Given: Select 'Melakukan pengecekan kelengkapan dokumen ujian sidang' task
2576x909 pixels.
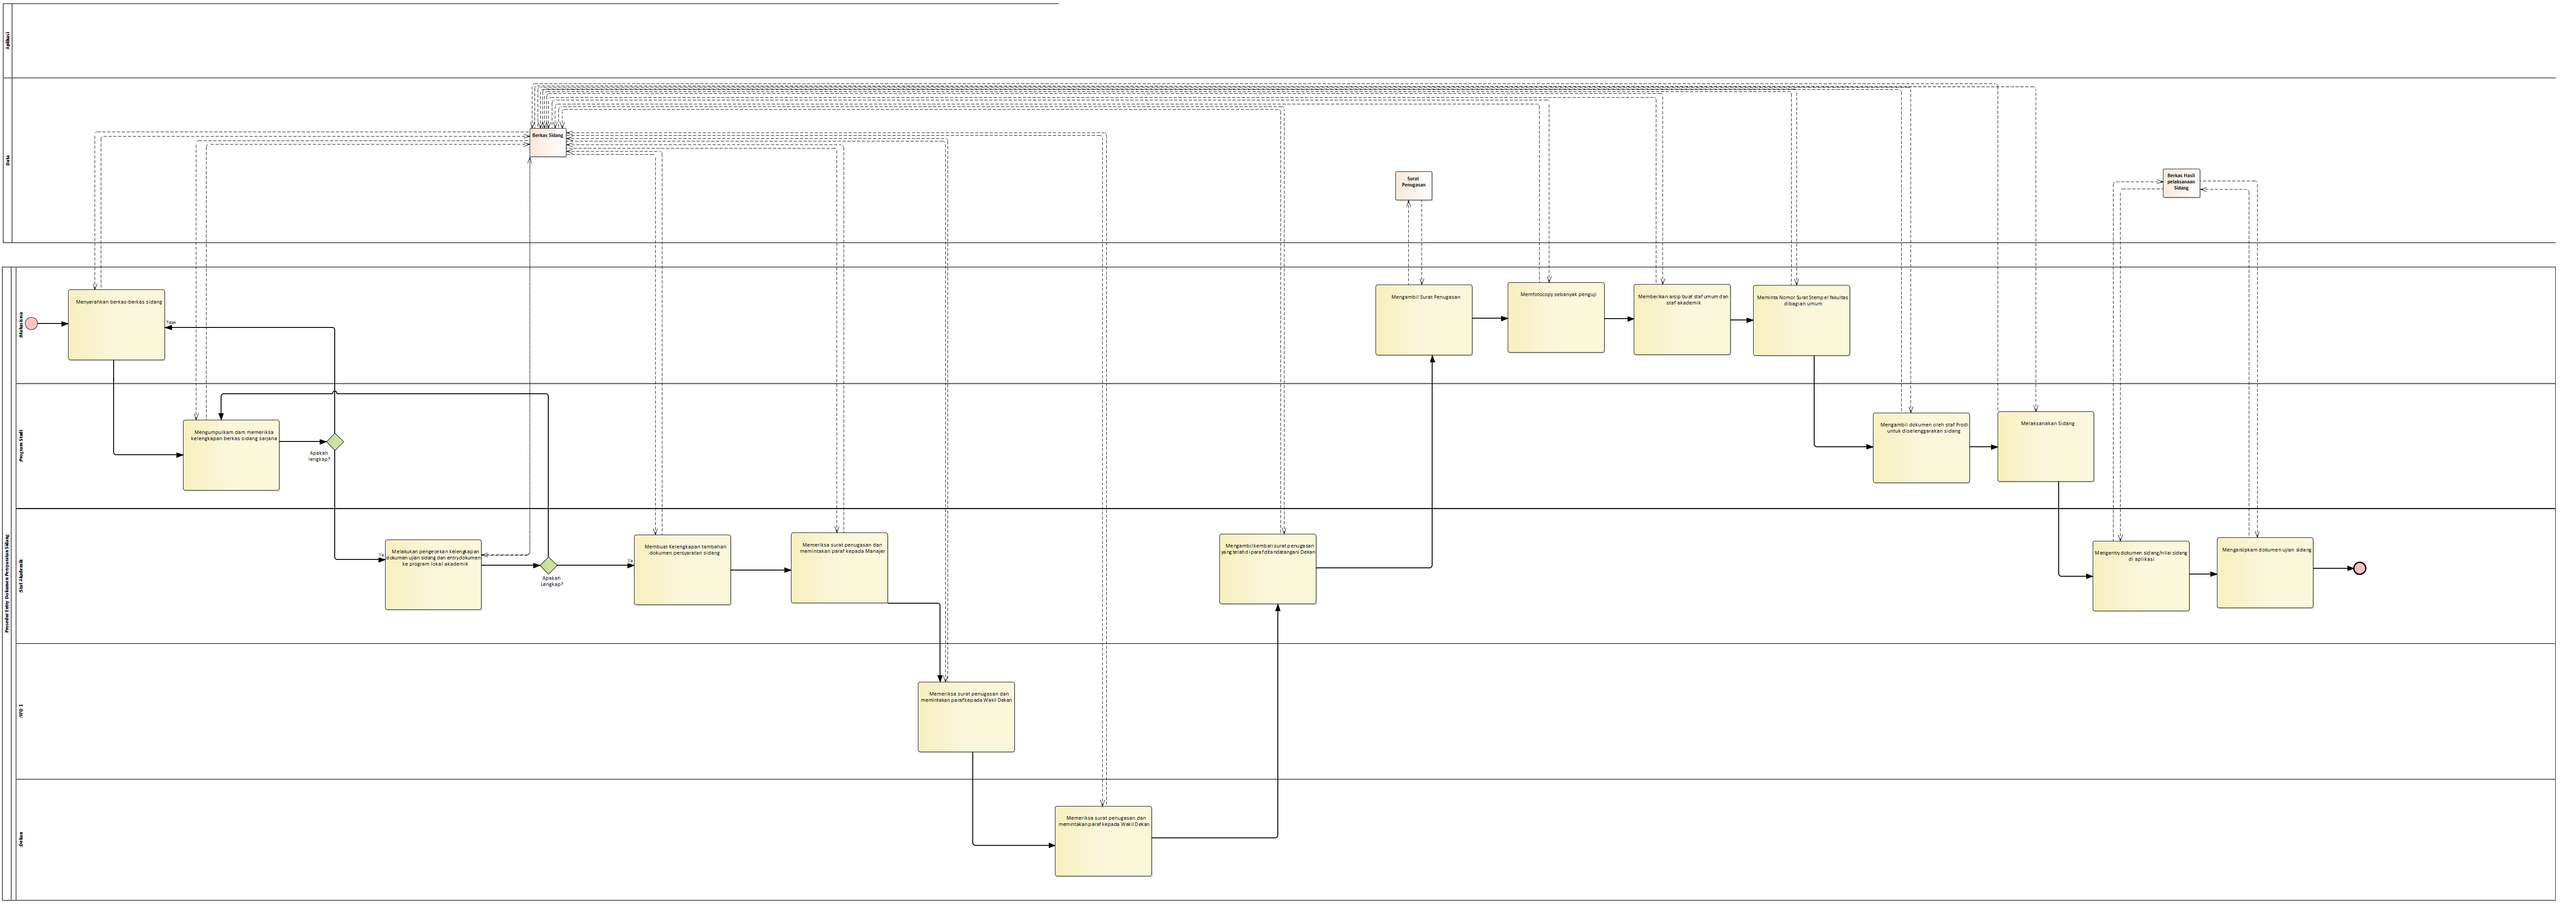Looking at the screenshot, I should (433, 574).
